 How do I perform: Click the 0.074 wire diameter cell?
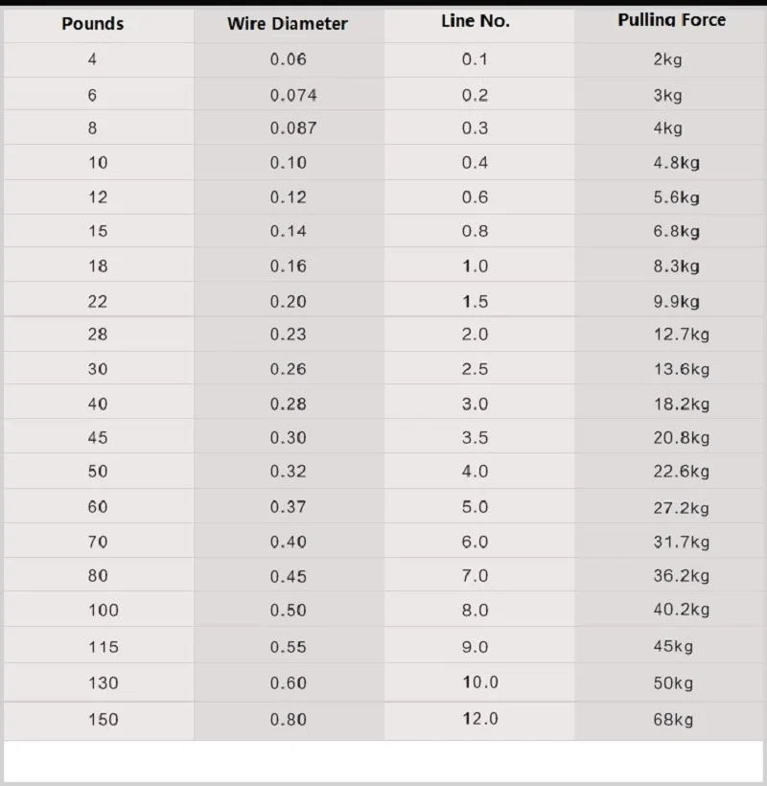coord(293,95)
